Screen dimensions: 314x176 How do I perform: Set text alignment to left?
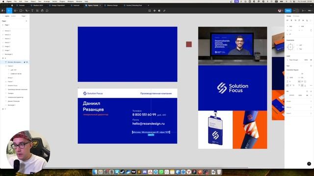pyautogui.click(x=288, y=86)
